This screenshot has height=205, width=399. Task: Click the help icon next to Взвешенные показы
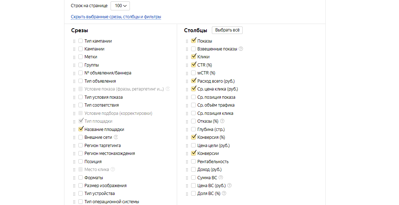pyautogui.click(x=241, y=49)
